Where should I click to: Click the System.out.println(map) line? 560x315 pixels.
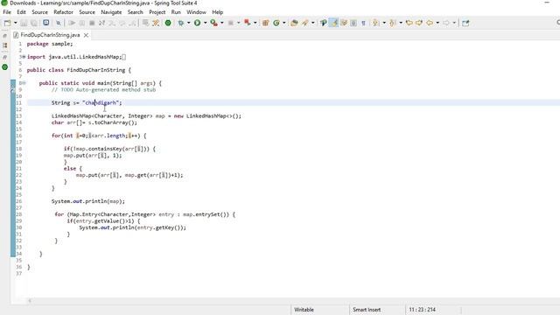(87, 201)
